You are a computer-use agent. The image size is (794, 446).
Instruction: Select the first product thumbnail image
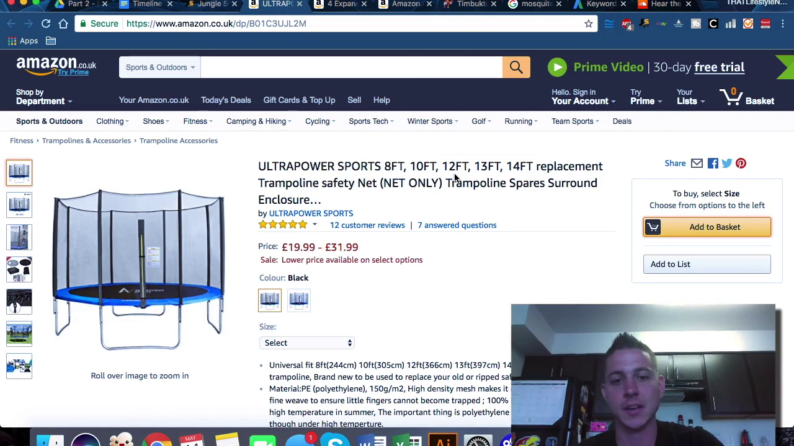point(19,173)
